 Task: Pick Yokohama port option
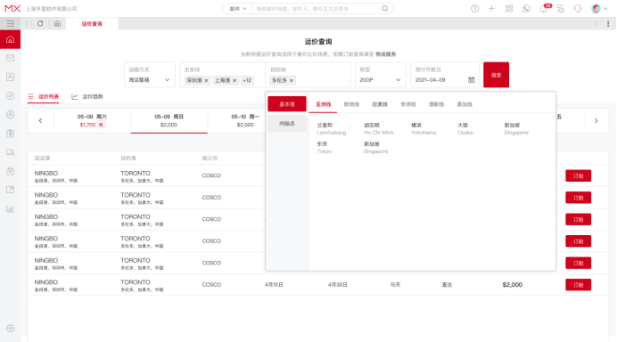point(424,128)
